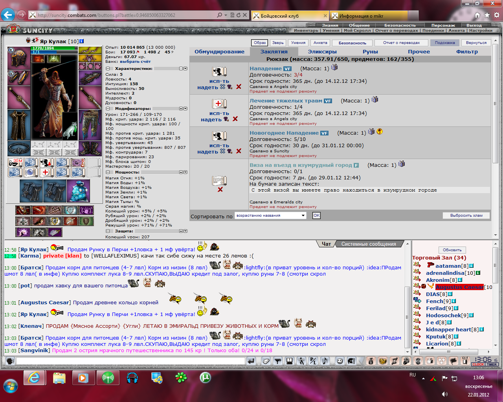Click the attack scroll in quick slots
Image resolution: width=503 pixels, height=402 pixels.
(x=46, y=163)
